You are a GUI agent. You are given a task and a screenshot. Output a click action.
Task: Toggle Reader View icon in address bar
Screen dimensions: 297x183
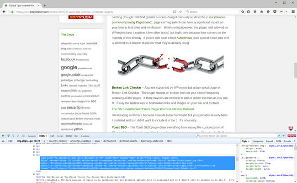pyautogui.click(x=175, y=12)
